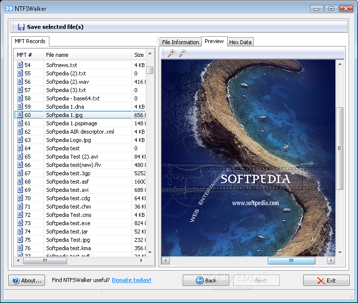The height and width of the screenshot is (303, 358).
Task: Click the Save selected file(s) floppy icon
Action: click(x=21, y=27)
